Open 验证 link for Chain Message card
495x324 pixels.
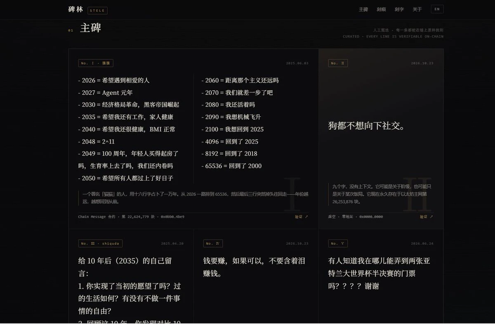tap(302, 216)
